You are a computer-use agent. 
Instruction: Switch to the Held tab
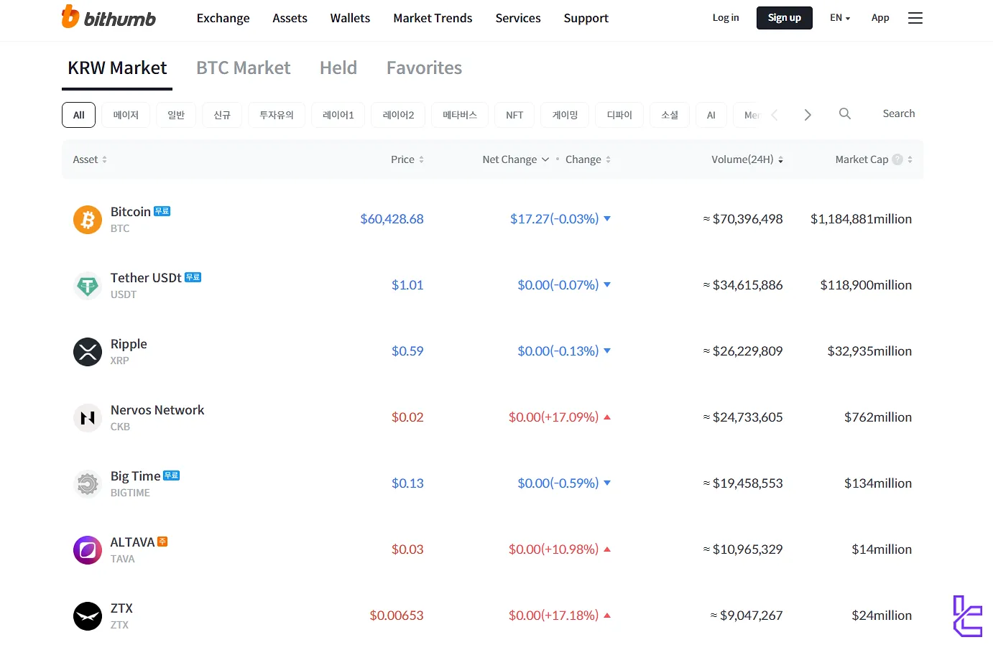coord(338,68)
